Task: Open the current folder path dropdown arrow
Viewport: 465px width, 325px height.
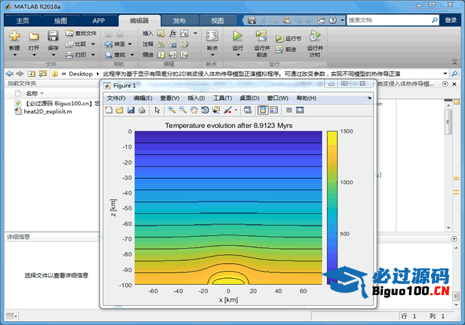Action: (x=445, y=74)
